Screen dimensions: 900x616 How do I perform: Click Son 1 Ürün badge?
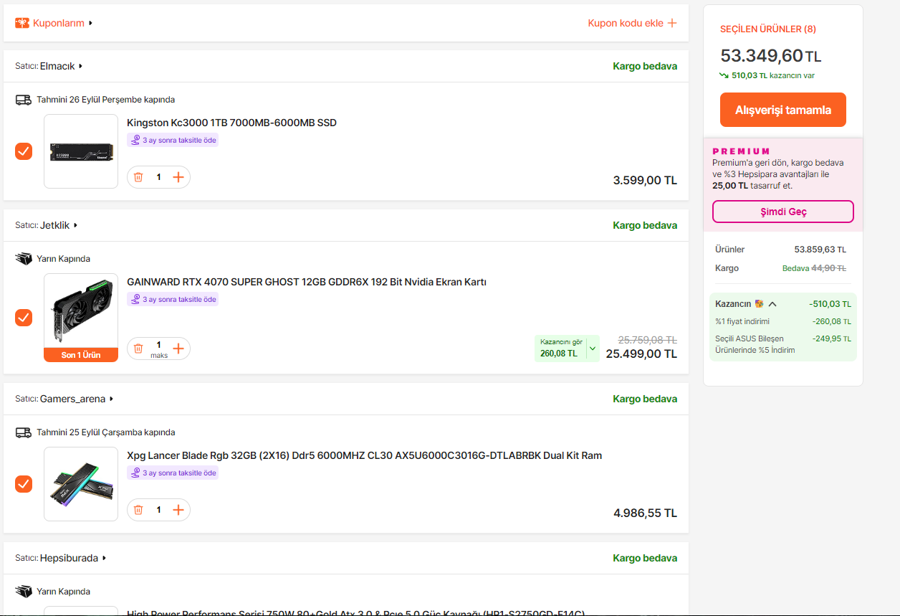click(x=81, y=355)
